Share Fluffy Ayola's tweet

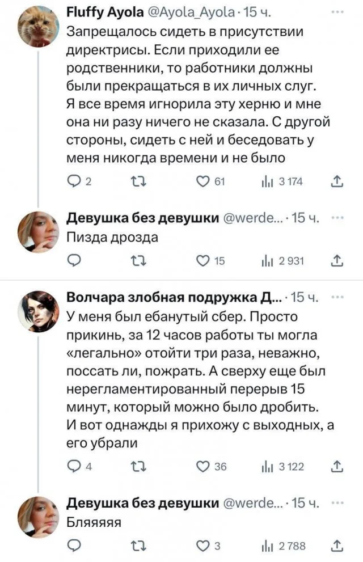(x=336, y=182)
